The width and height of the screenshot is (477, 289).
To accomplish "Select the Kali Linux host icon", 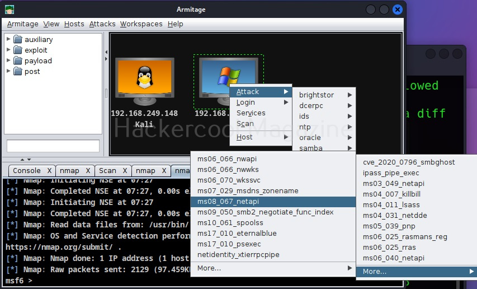I will click(x=144, y=81).
